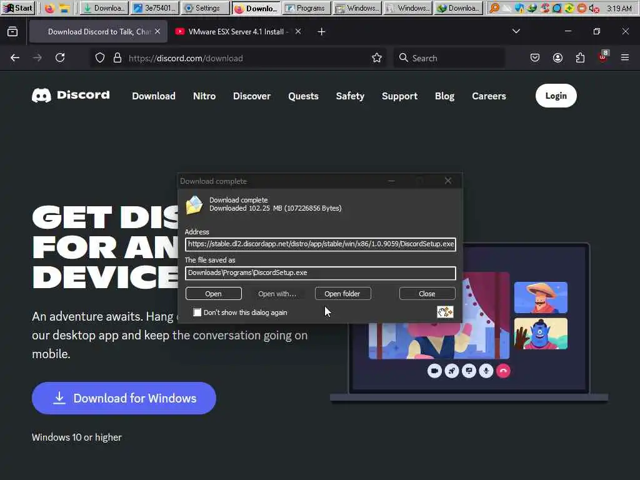Open the Careers nav link
Viewport: 640px width, 480px height.
pos(489,96)
